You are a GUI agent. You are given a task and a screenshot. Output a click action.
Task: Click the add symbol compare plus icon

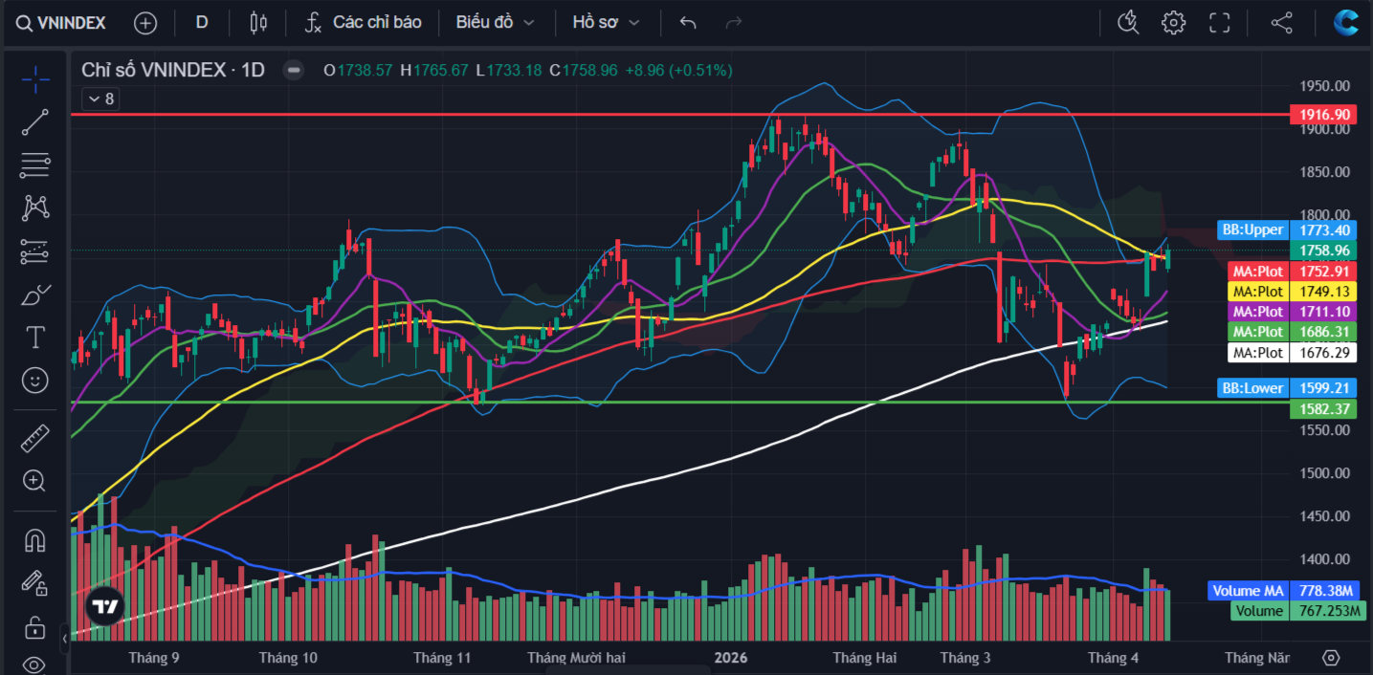pyautogui.click(x=145, y=23)
